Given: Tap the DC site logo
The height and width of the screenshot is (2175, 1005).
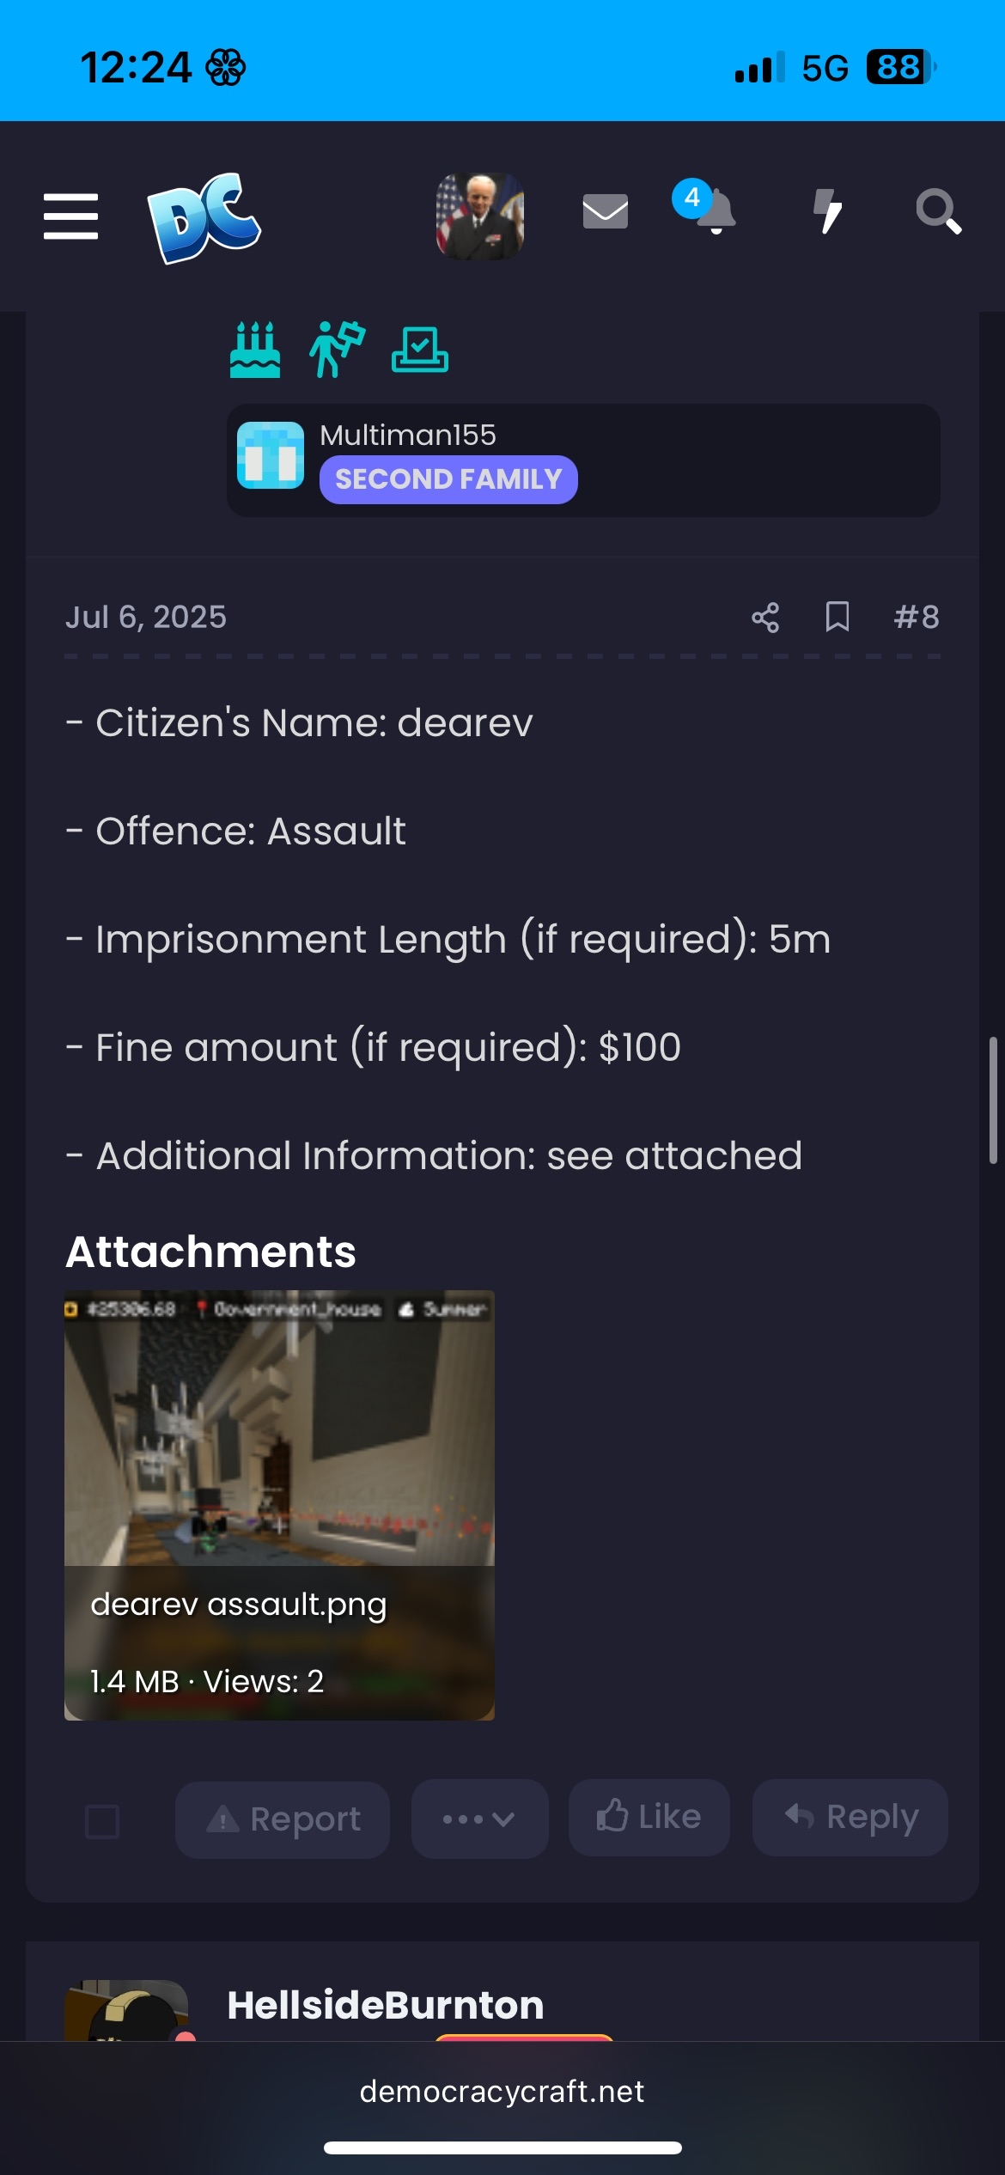Looking at the screenshot, I should pyautogui.click(x=204, y=216).
